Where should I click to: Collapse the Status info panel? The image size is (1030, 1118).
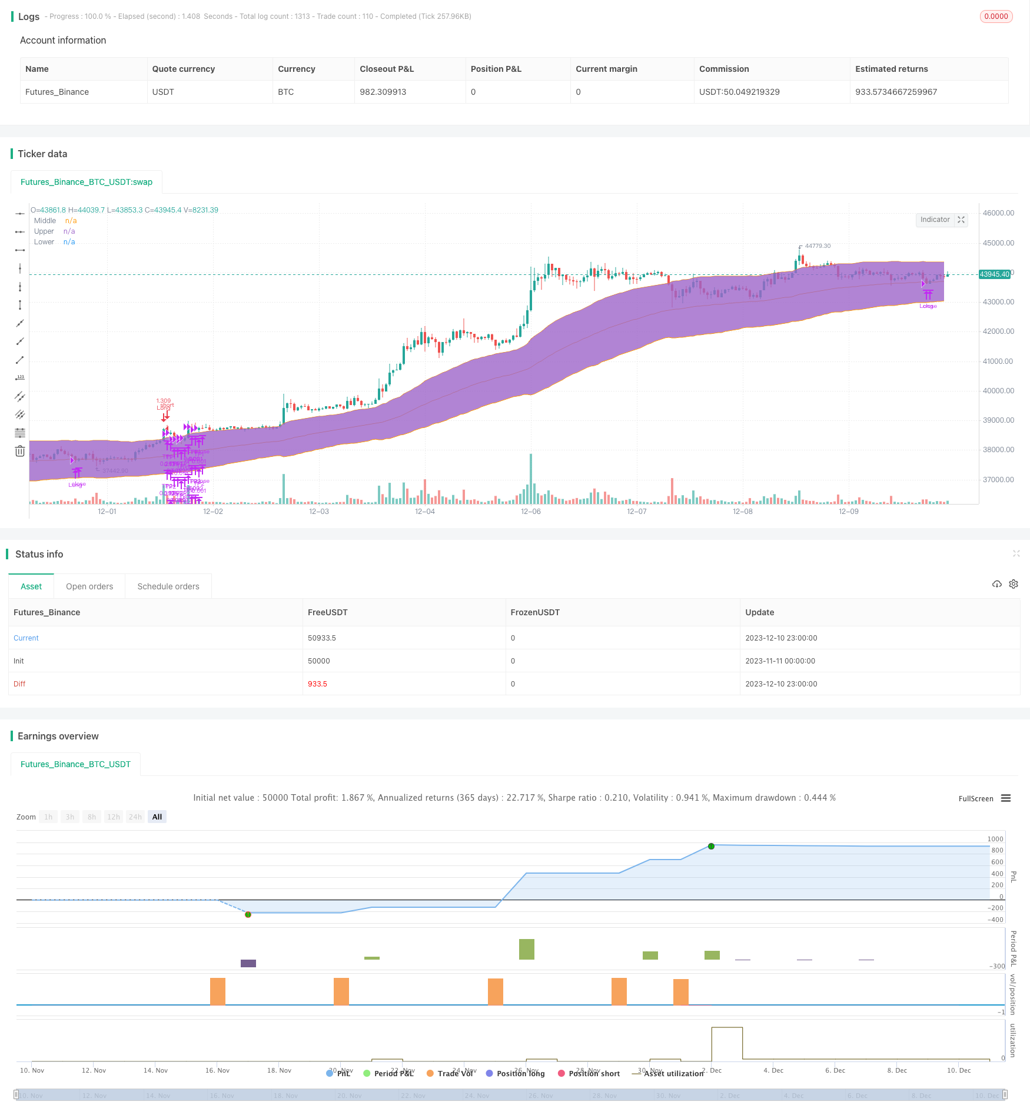[1016, 553]
